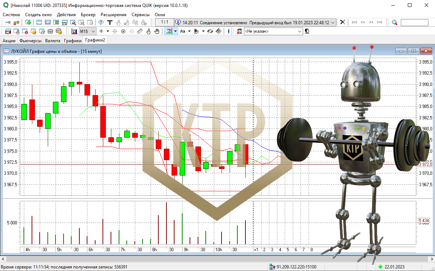
Task: Open the Окна menu
Action: 160,14
